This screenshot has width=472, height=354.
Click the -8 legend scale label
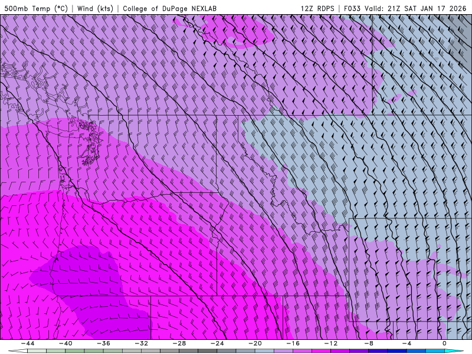pos(369,343)
